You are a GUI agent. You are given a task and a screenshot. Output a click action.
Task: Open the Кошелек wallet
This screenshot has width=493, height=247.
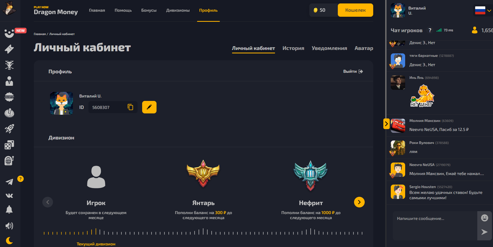[x=355, y=10]
